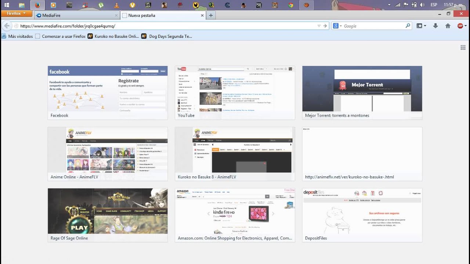Open Anime Online - AnimeFLV tile

108,154
